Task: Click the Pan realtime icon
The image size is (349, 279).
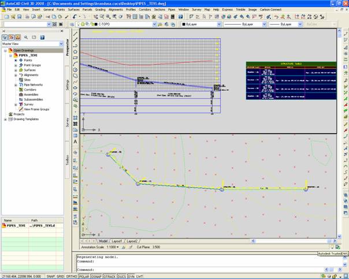Action: click(95, 17)
